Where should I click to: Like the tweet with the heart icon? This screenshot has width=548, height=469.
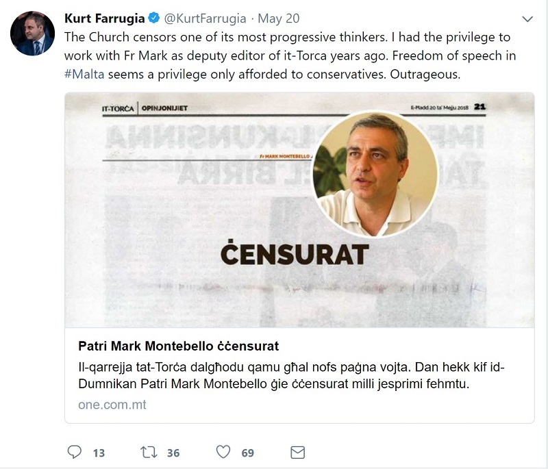pos(223,452)
